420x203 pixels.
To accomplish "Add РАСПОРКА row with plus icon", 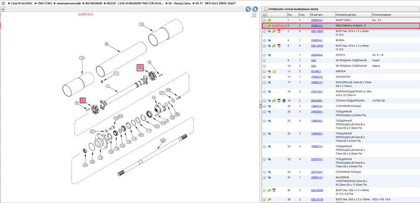I will 264,83.
